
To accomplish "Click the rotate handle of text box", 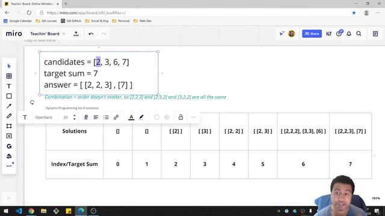I will click(32, 103).
